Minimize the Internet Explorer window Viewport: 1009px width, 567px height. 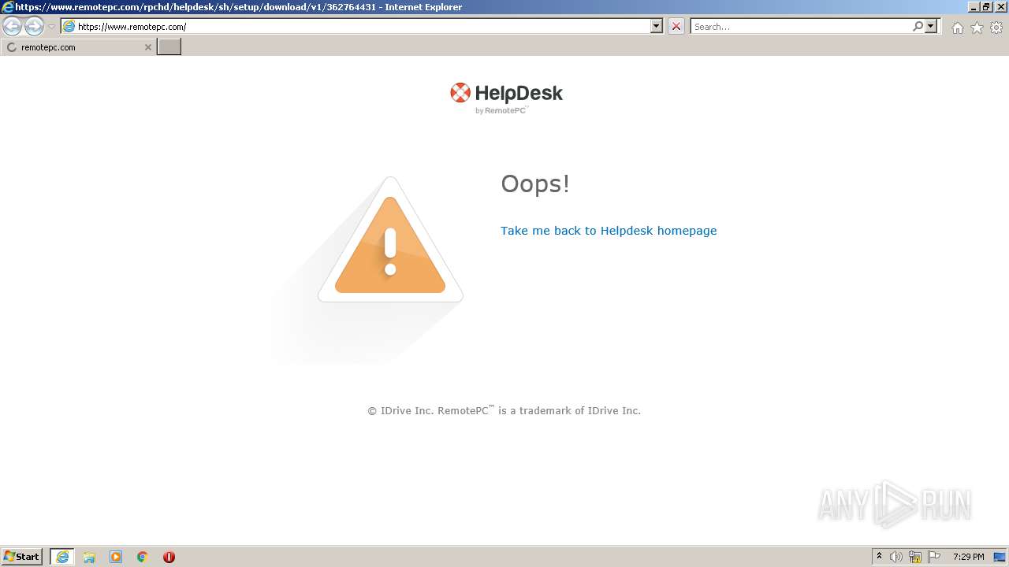(973, 6)
